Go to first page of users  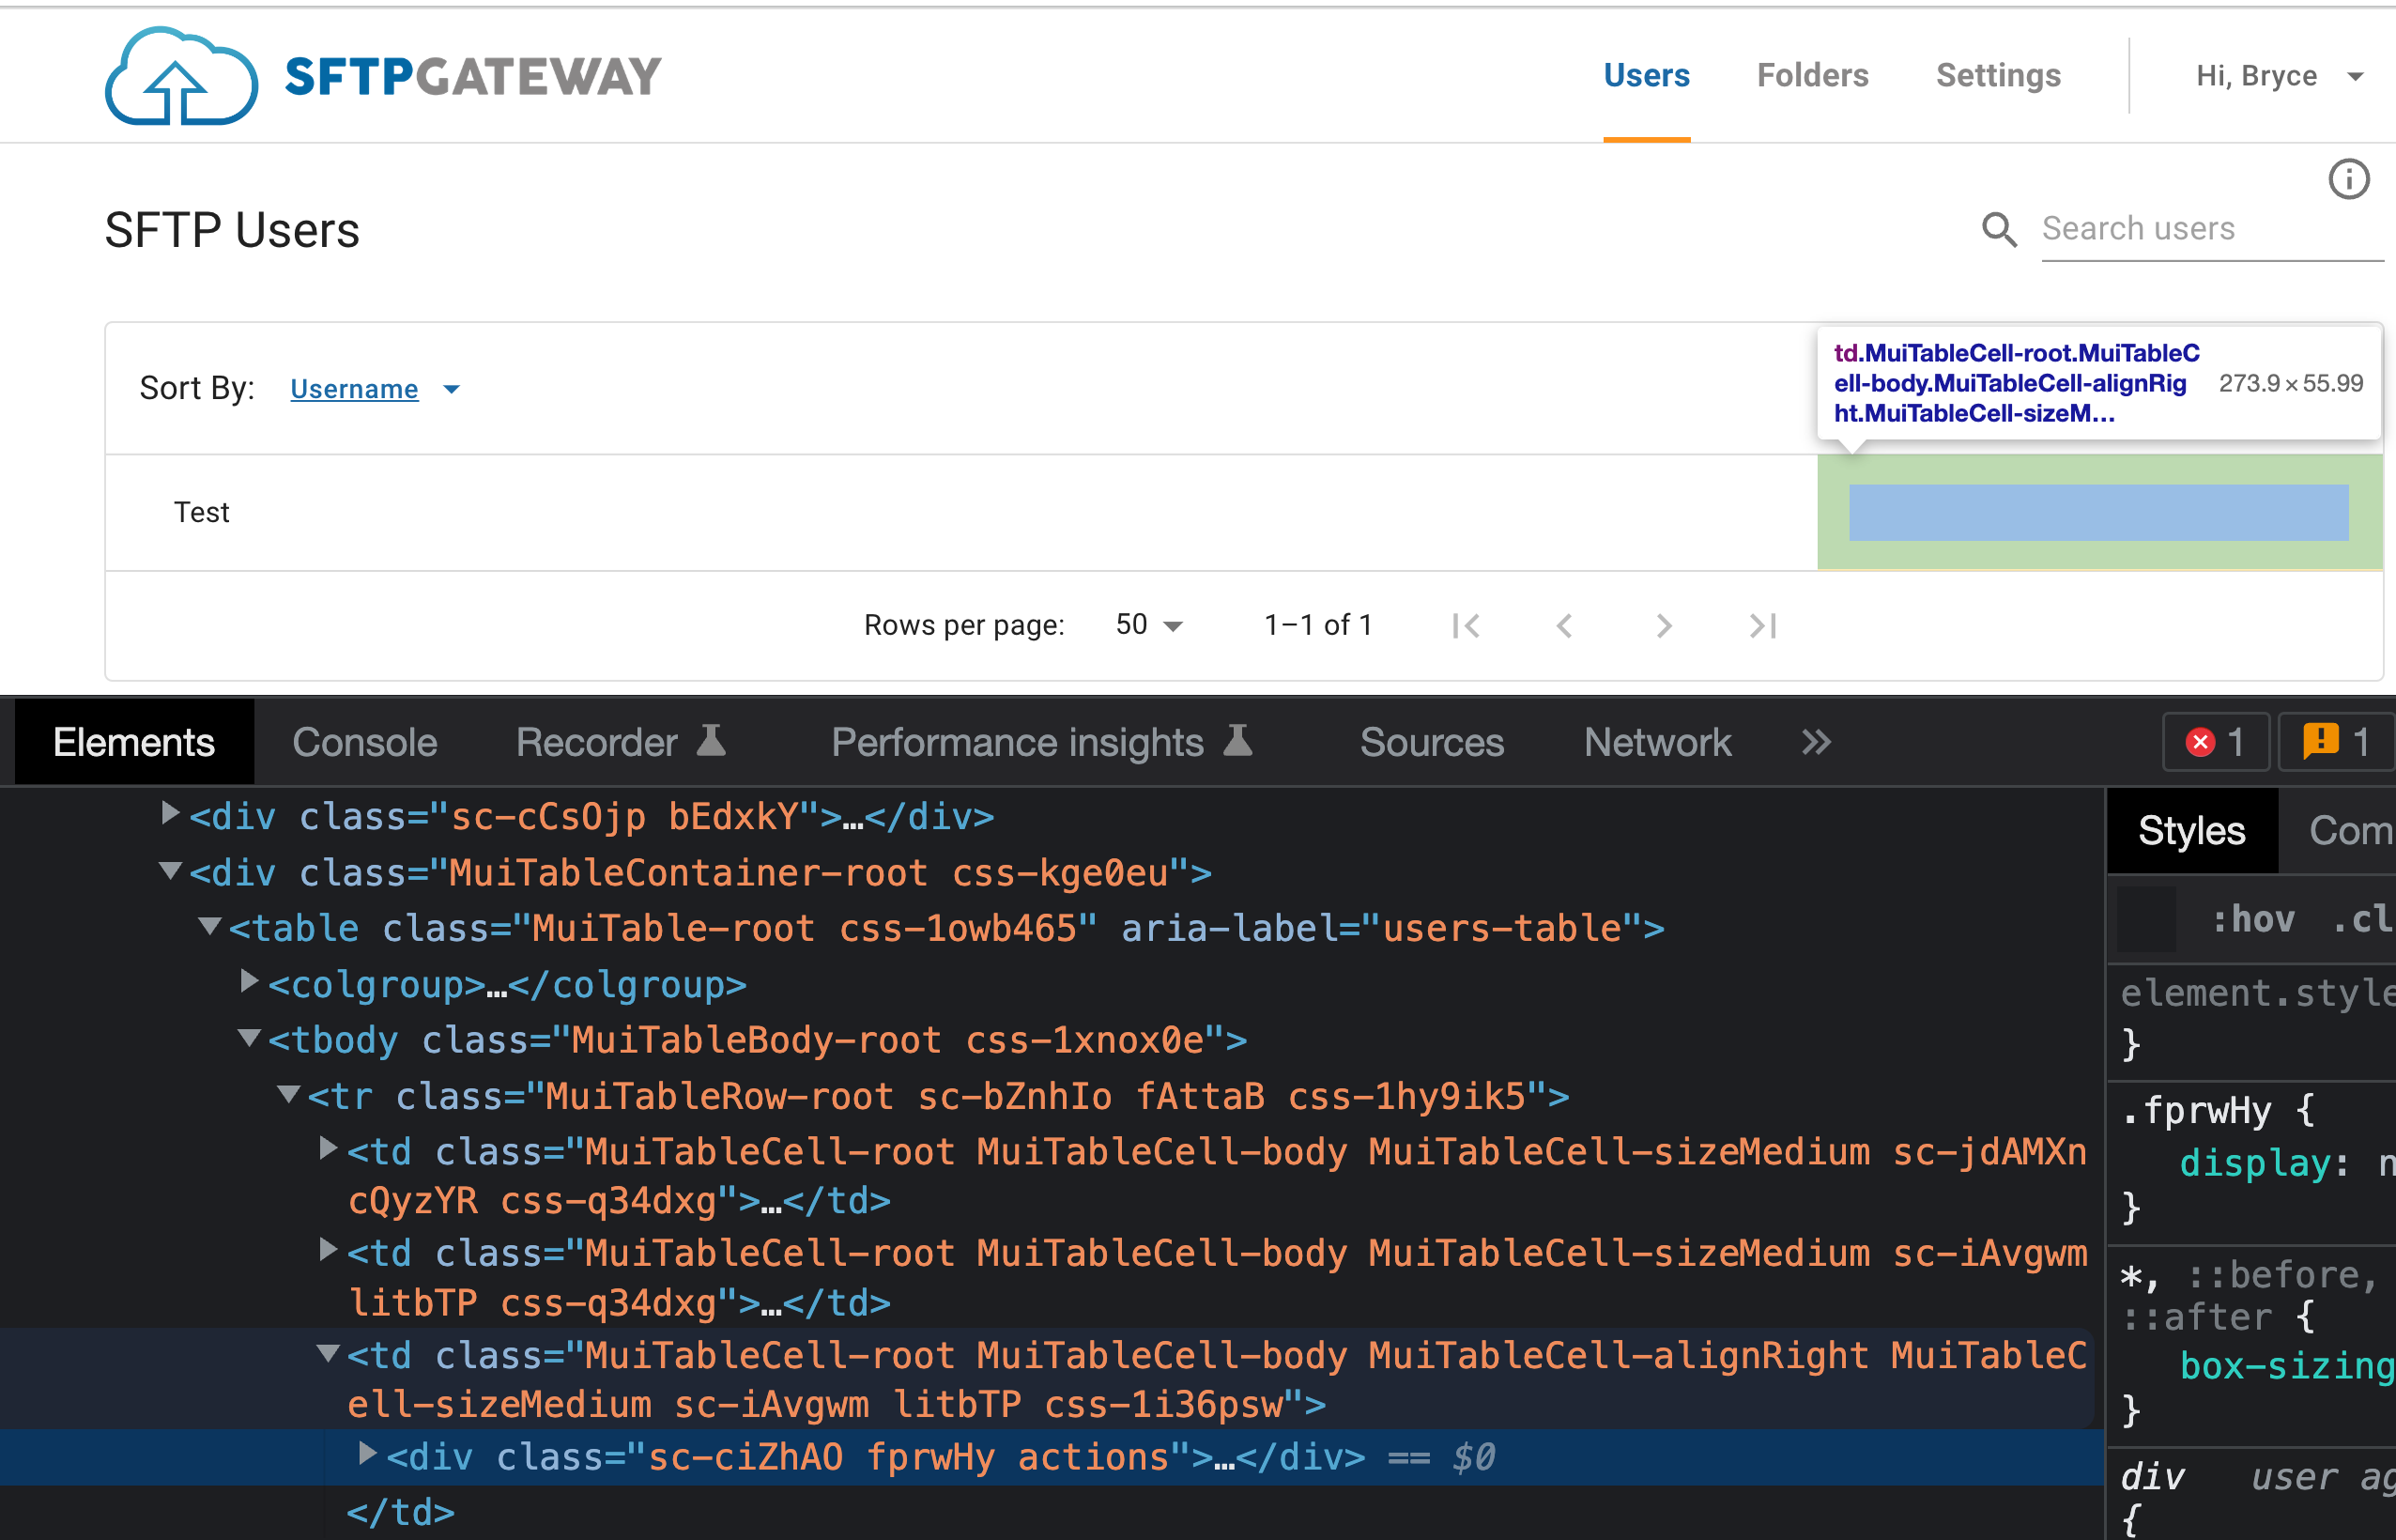1466,626
